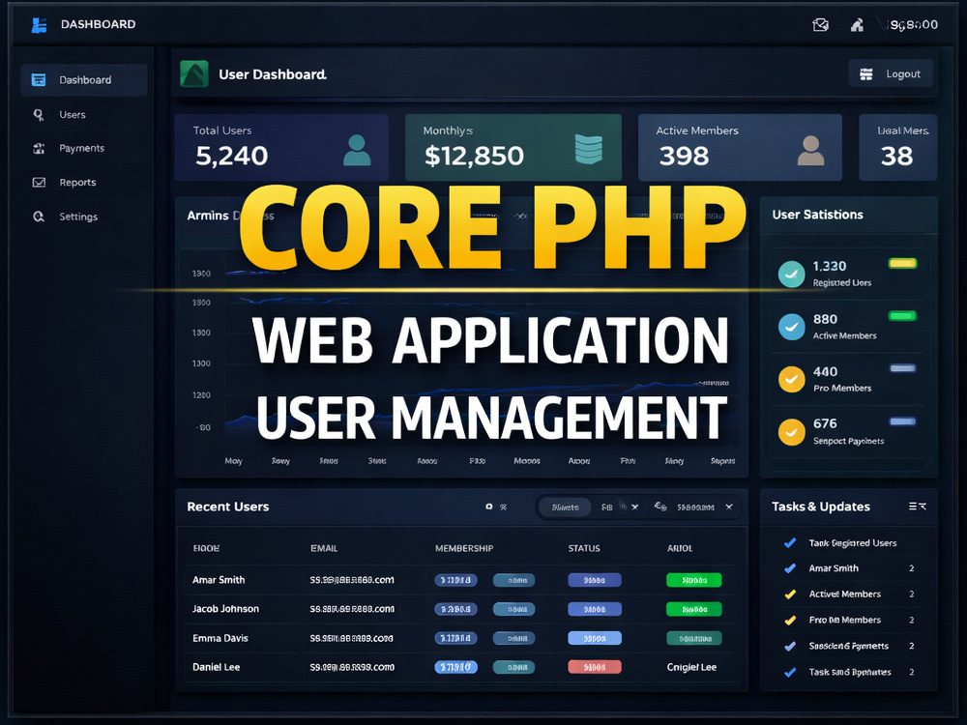
Task: Click the MEMBERSHIP column header
Action: pos(464,548)
